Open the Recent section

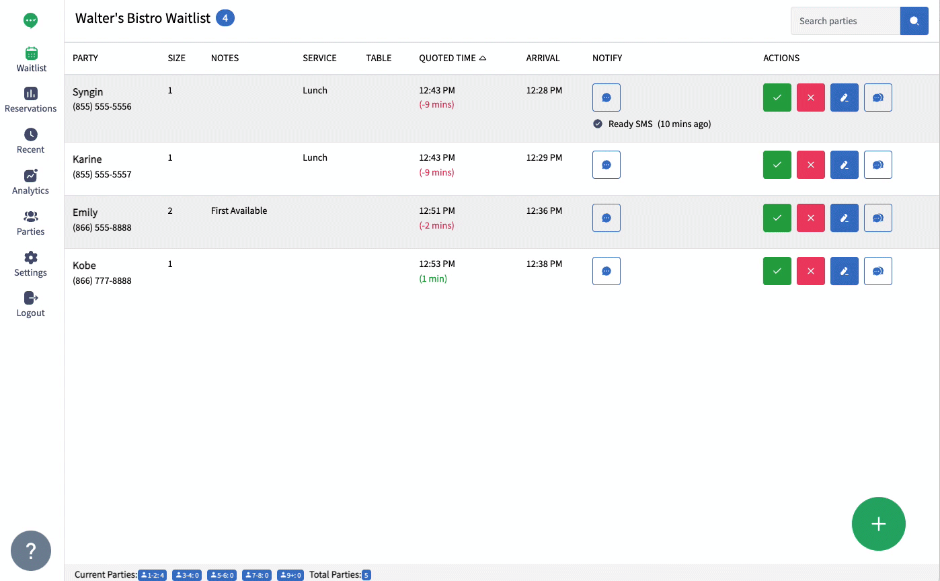31,141
